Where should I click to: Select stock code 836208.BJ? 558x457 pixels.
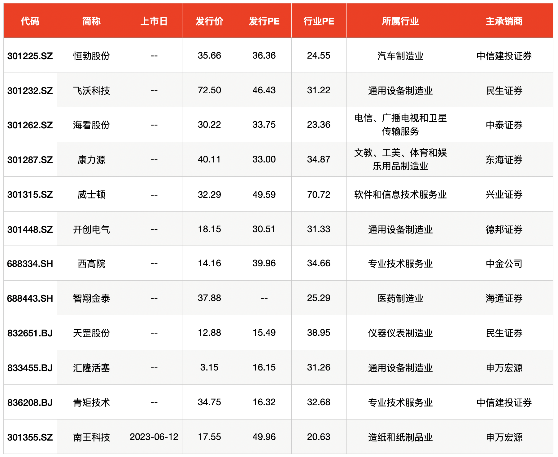click(30, 402)
